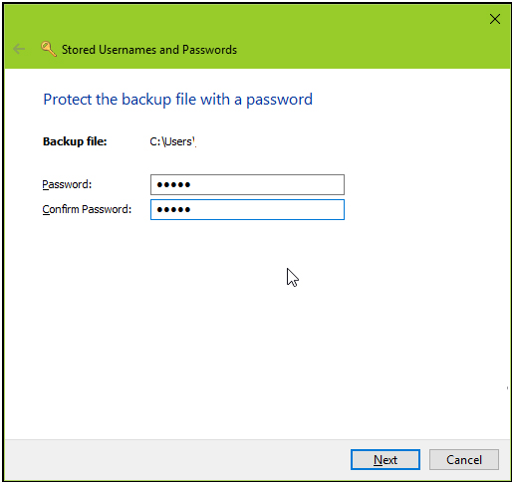Place cursor after dots in Confirm Password

click(192, 209)
